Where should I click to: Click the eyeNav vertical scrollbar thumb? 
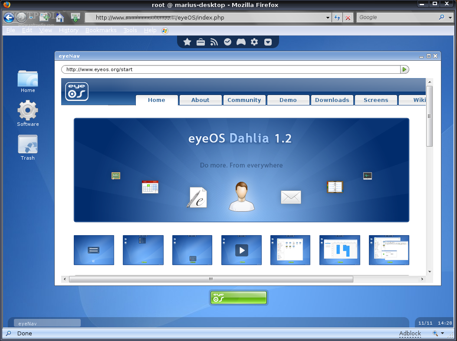[429, 116]
